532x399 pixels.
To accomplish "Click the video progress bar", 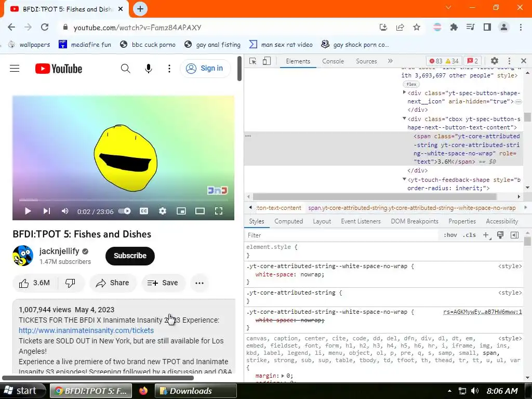I will coord(123,200).
